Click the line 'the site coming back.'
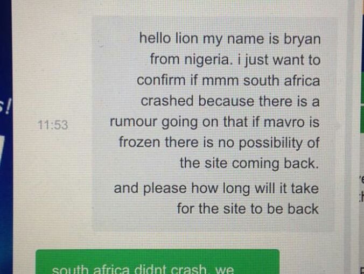The height and width of the screenshot is (274, 364). tap(249, 163)
